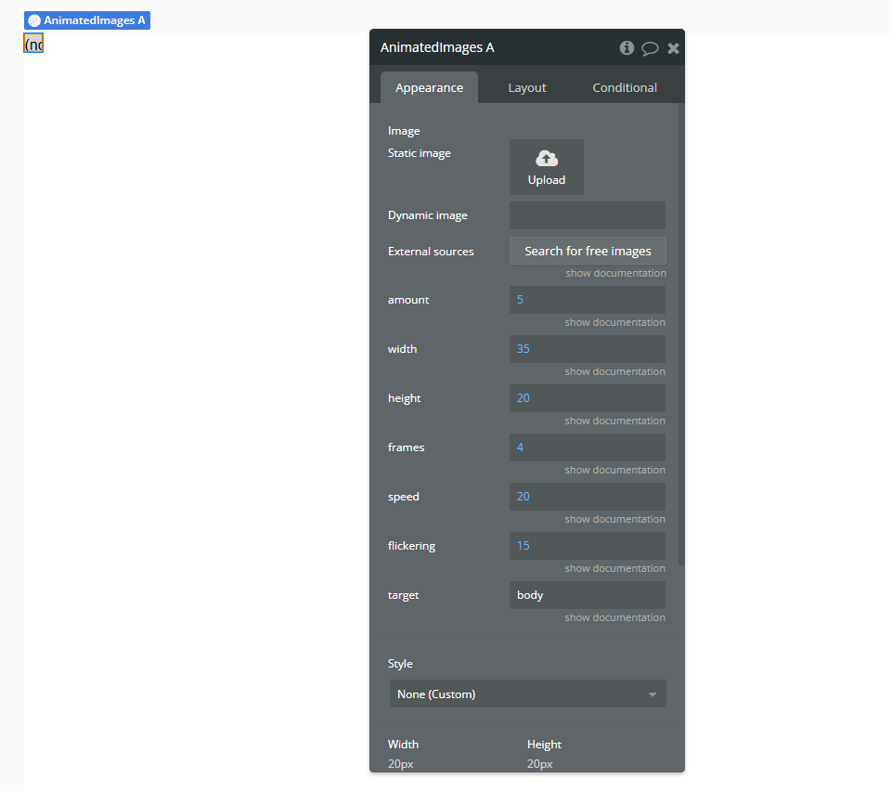This screenshot has width=892, height=791.
Task: Close the AnimatedImages A property editor
Action: pos(673,47)
